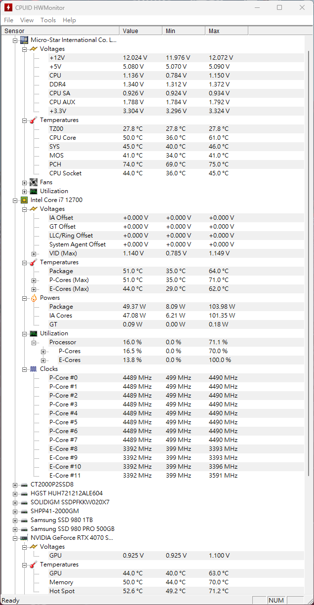The width and height of the screenshot is (314, 605).
Task: Collapse the CPU Powers section
Action: tap(24, 298)
